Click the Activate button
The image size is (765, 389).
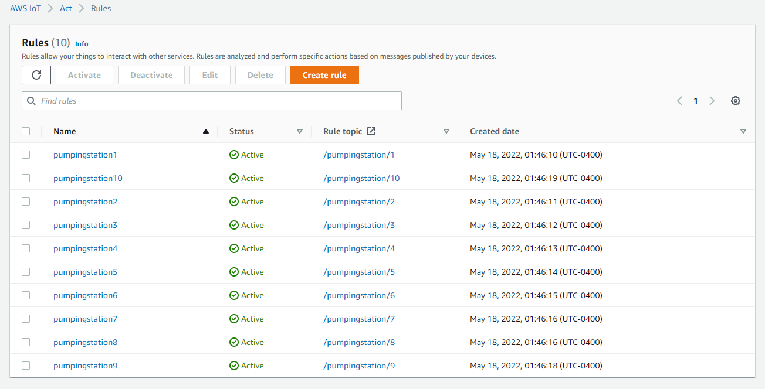pos(84,75)
